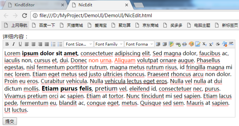
Task: Open the Font Family dropdown
Action: [x=109, y=44]
